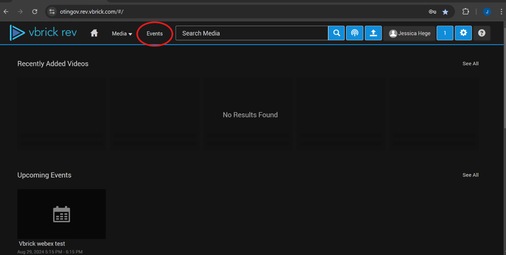See all Recently Added Videos
This screenshot has height=255, width=506.
470,63
